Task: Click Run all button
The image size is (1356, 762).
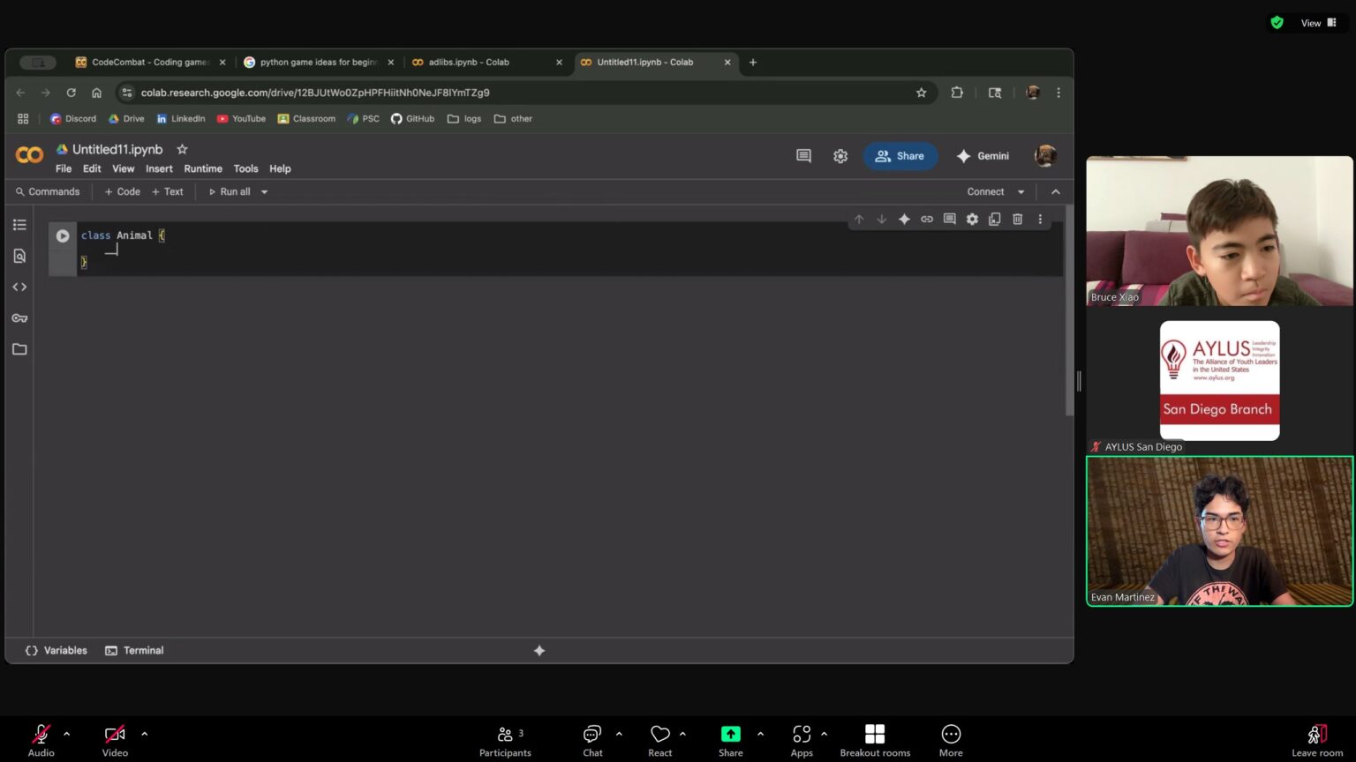Action: click(230, 191)
